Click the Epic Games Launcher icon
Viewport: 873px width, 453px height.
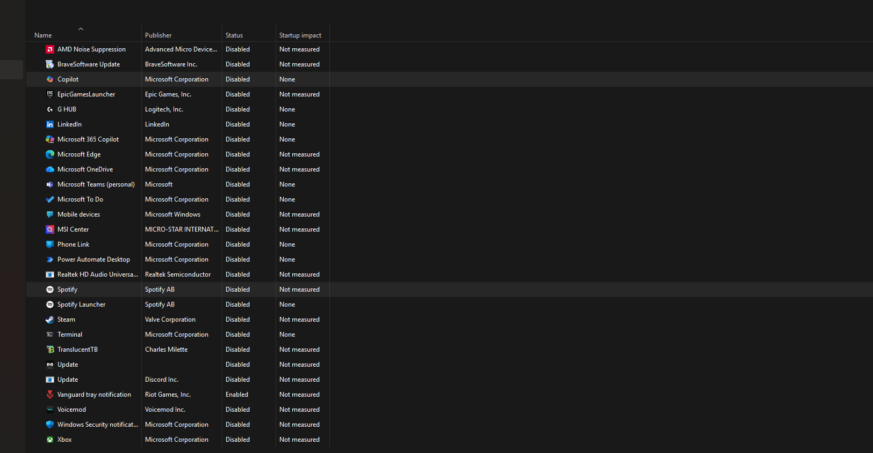(x=50, y=94)
